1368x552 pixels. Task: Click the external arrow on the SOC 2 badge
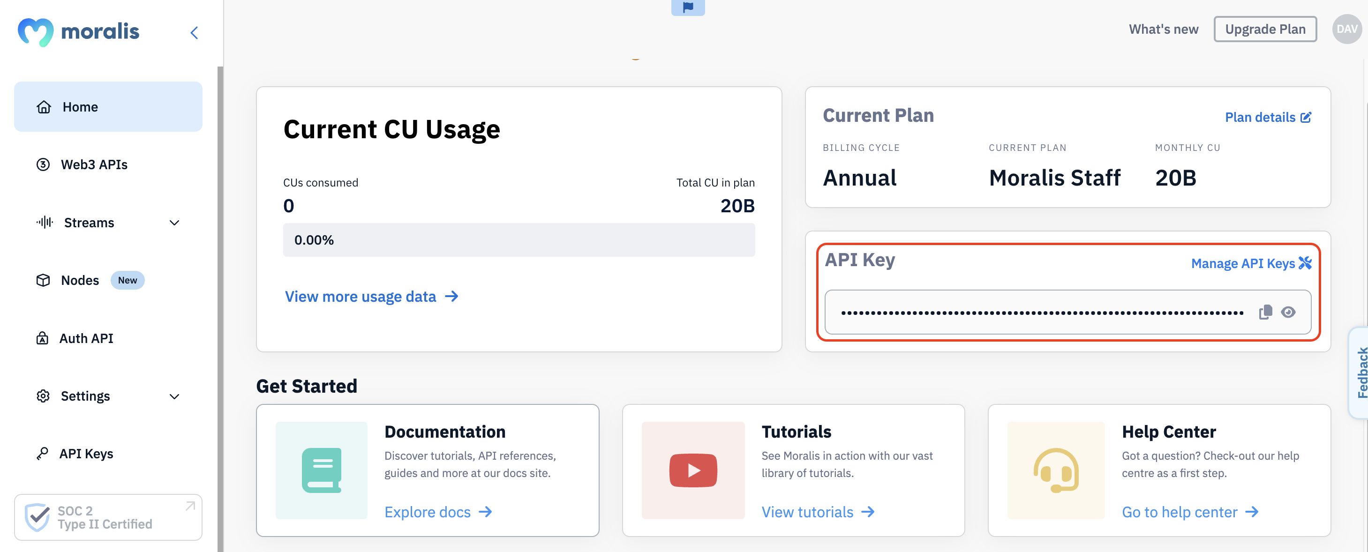pyautogui.click(x=190, y=506)
